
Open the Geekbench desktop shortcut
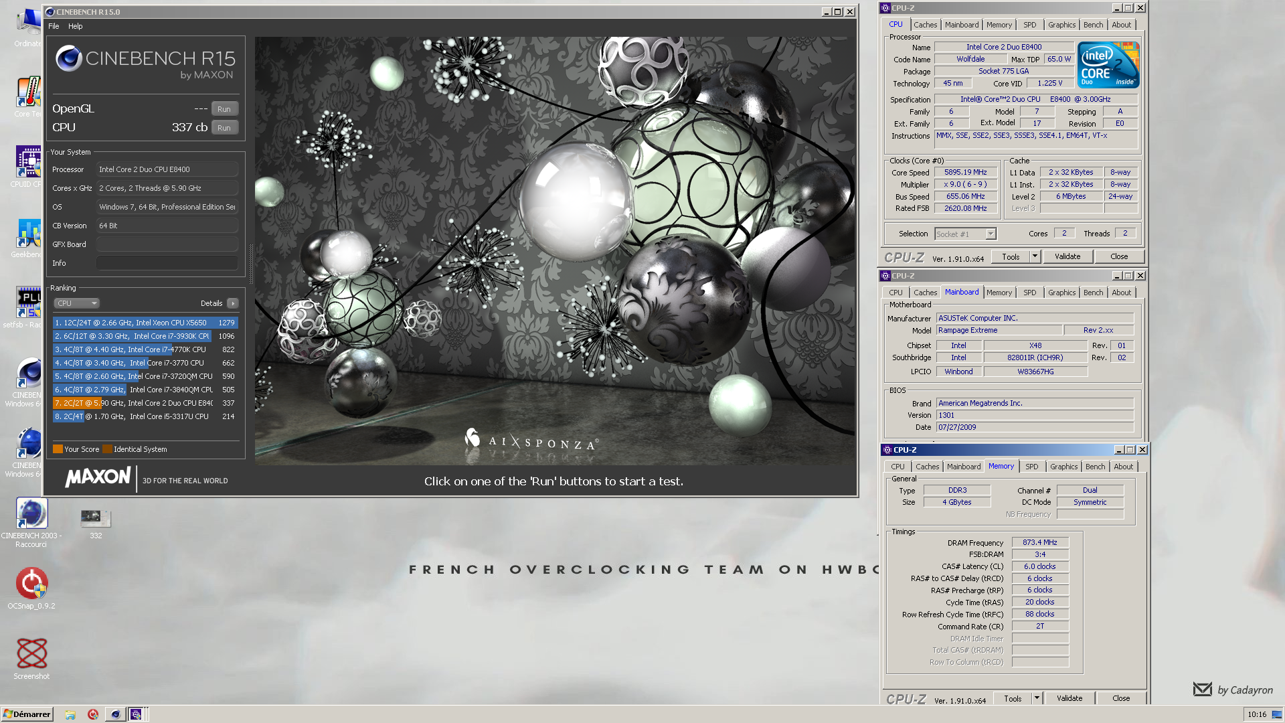point(28,238)
